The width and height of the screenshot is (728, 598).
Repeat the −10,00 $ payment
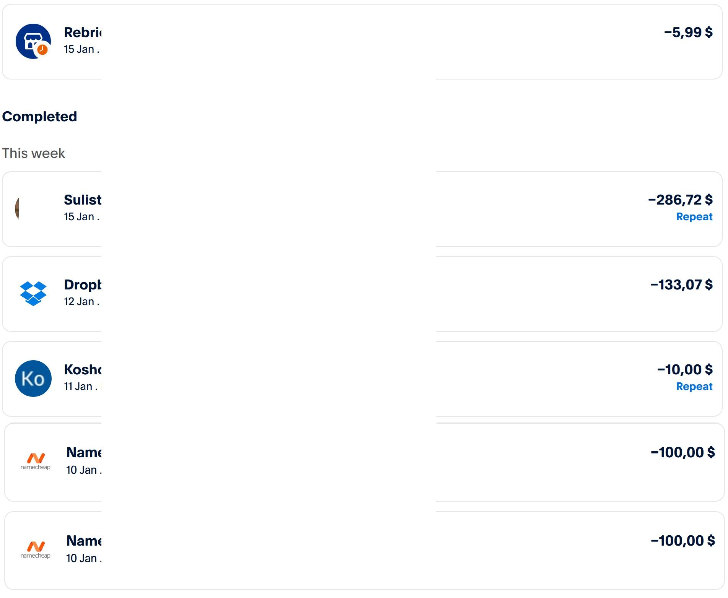[694, 387]
